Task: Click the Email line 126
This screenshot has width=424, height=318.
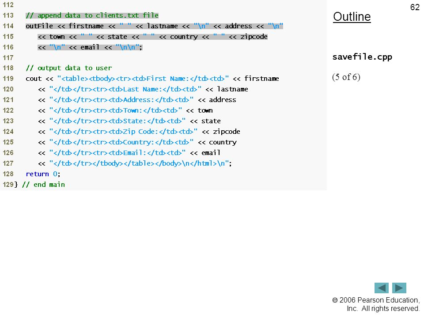Action: (129, 153)
